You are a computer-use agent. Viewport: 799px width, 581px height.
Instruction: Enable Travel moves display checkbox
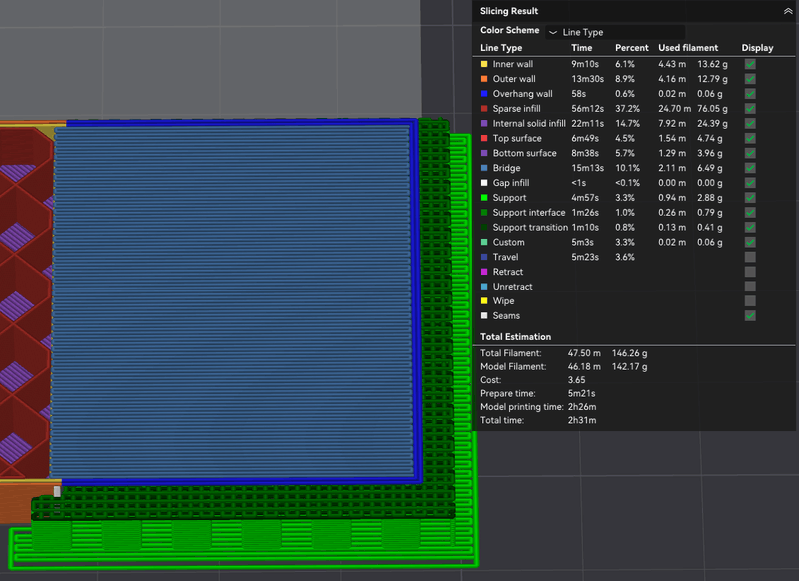pyautogui.click(x=750, y=257)
